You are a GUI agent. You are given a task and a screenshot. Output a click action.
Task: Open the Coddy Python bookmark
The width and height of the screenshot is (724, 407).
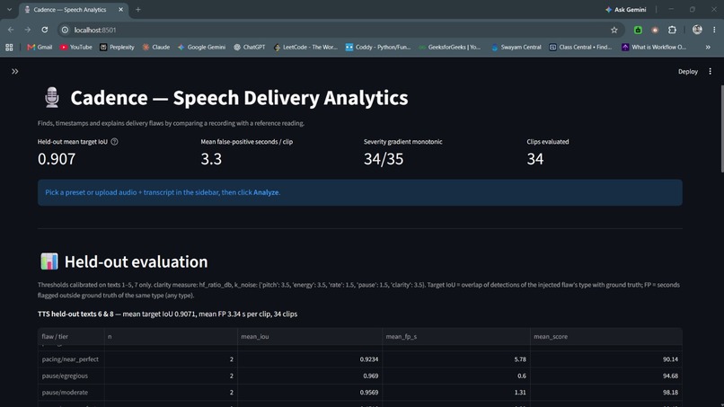point(378,47)
